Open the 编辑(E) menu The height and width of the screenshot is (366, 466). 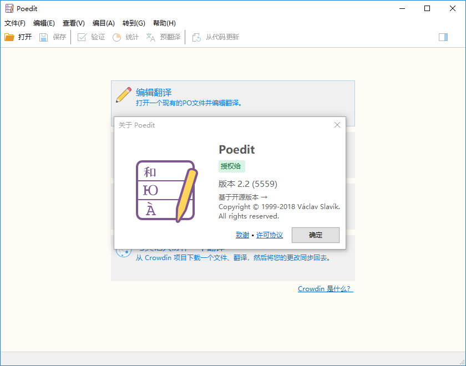coord(44,23)
